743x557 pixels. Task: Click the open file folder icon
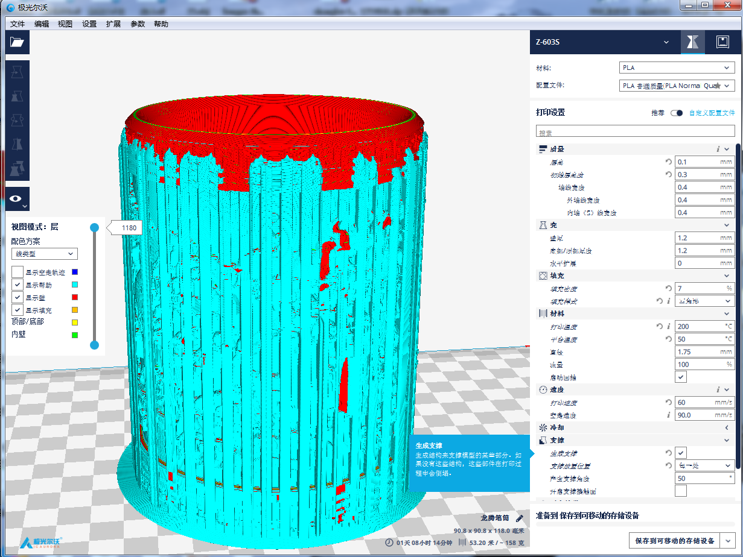pos(17,42)
